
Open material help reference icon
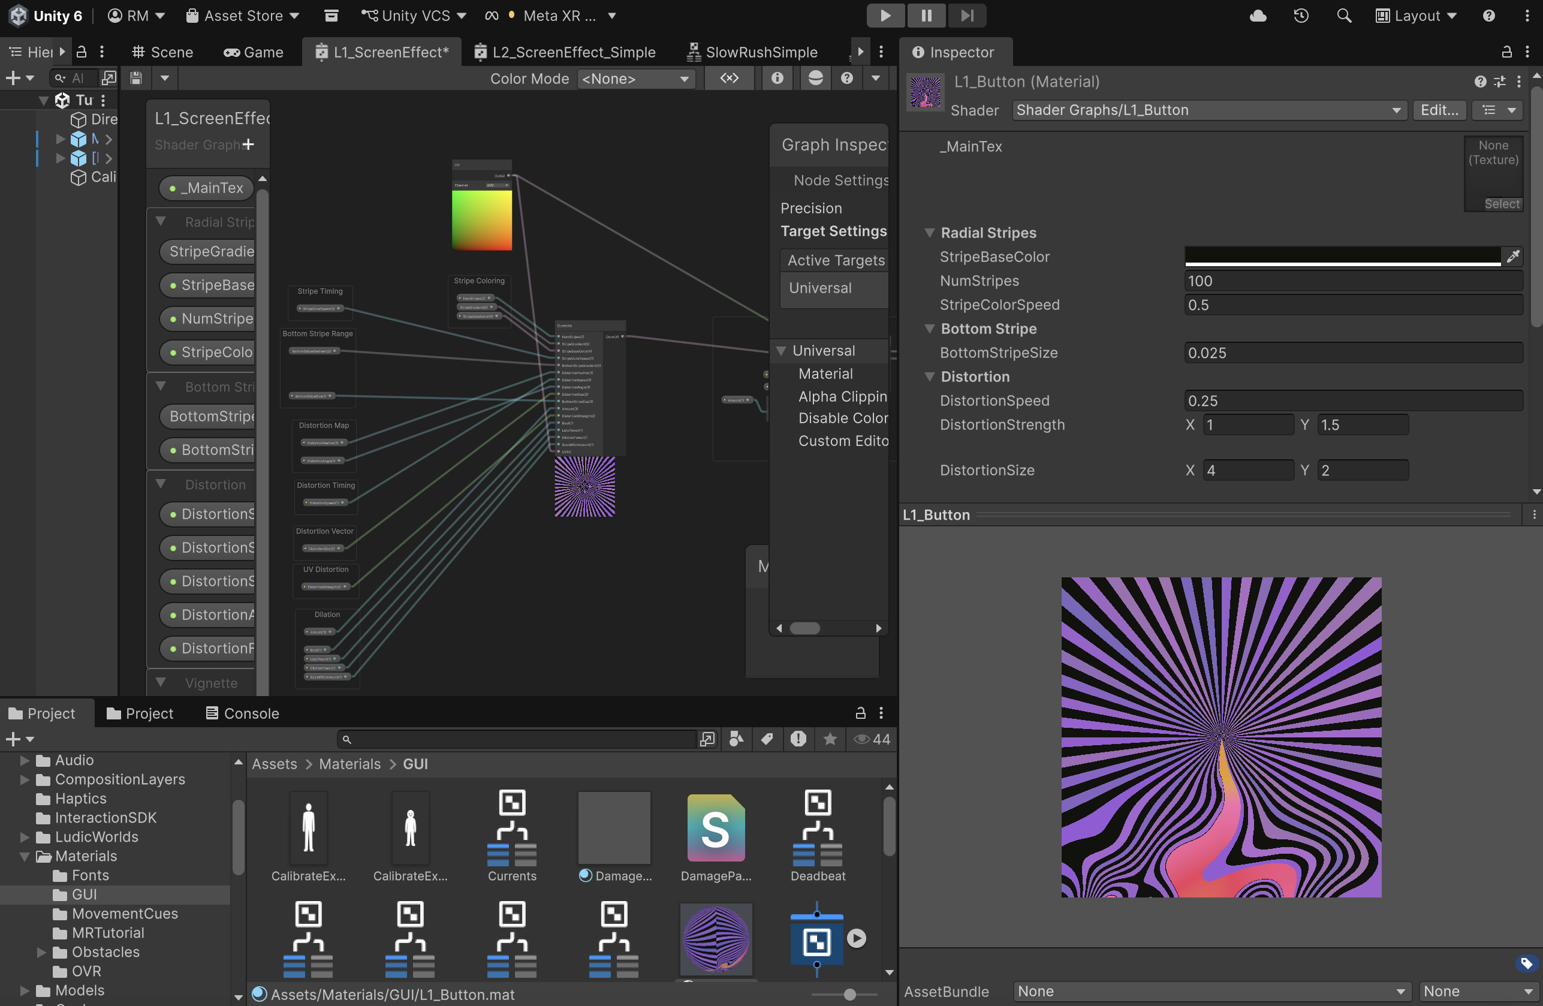click(x=1479, y=82)
